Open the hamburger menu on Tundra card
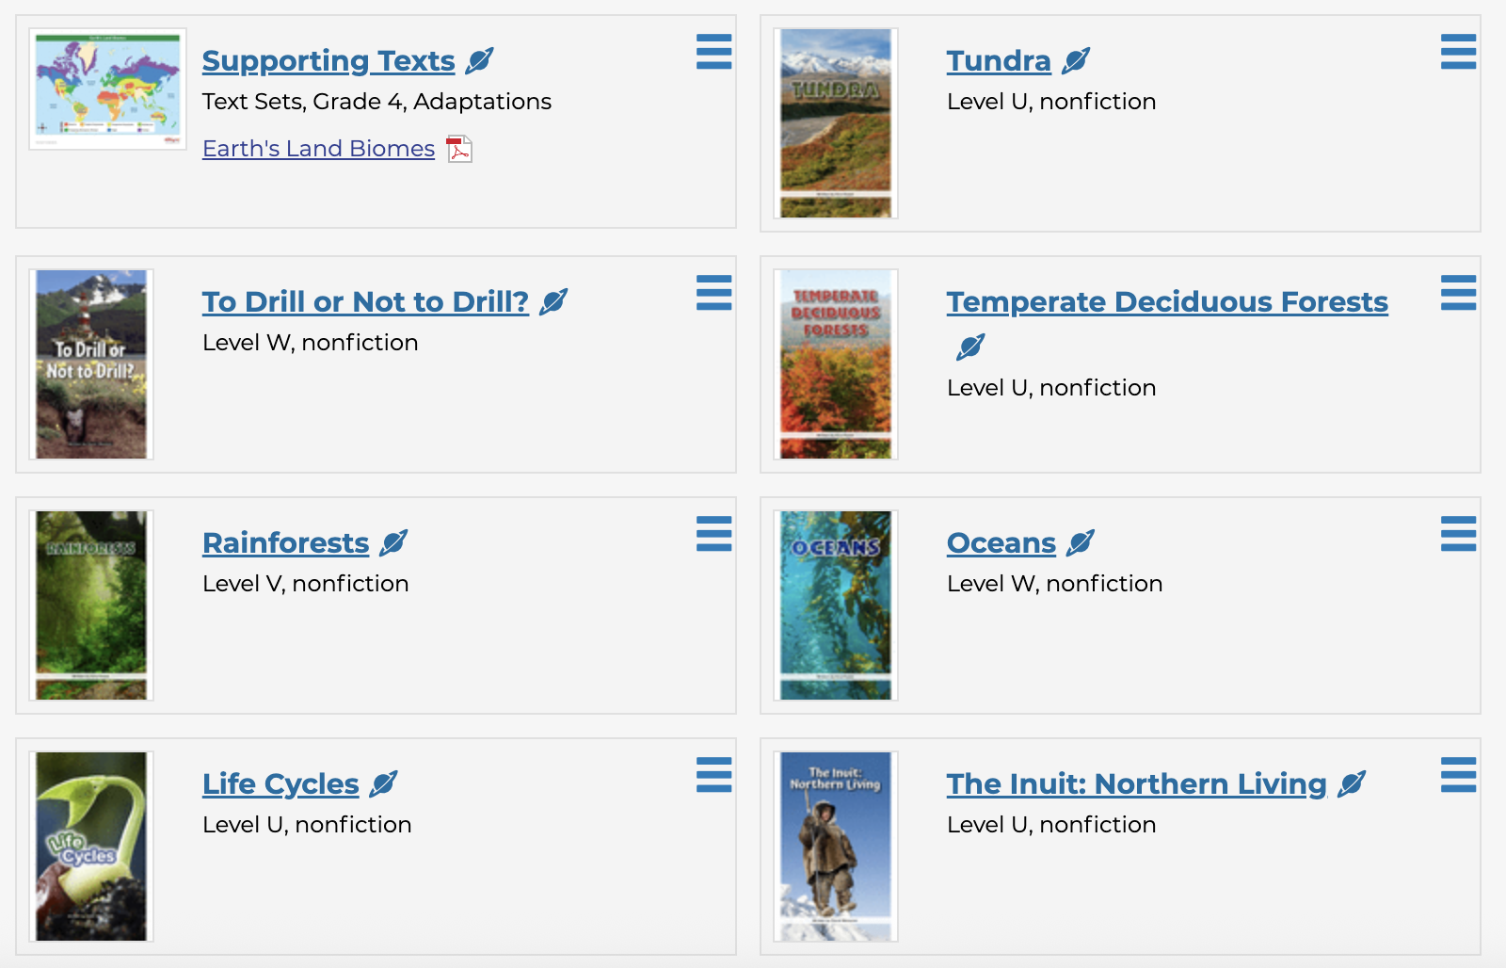Image resolution: width=1506 pixels, height=968 pixels. click(x=1458, y=52)
